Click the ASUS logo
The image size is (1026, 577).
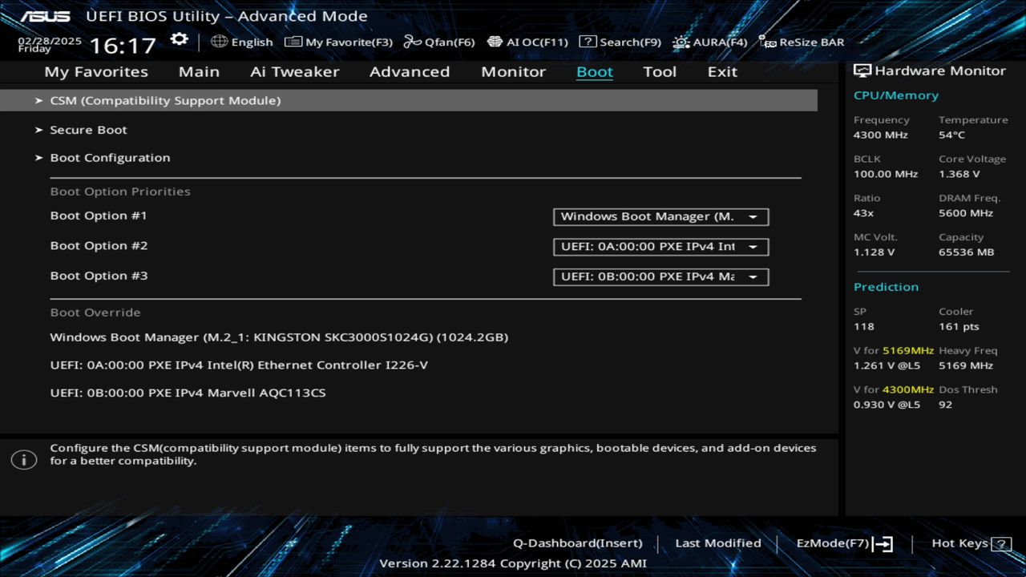point(45,16)
